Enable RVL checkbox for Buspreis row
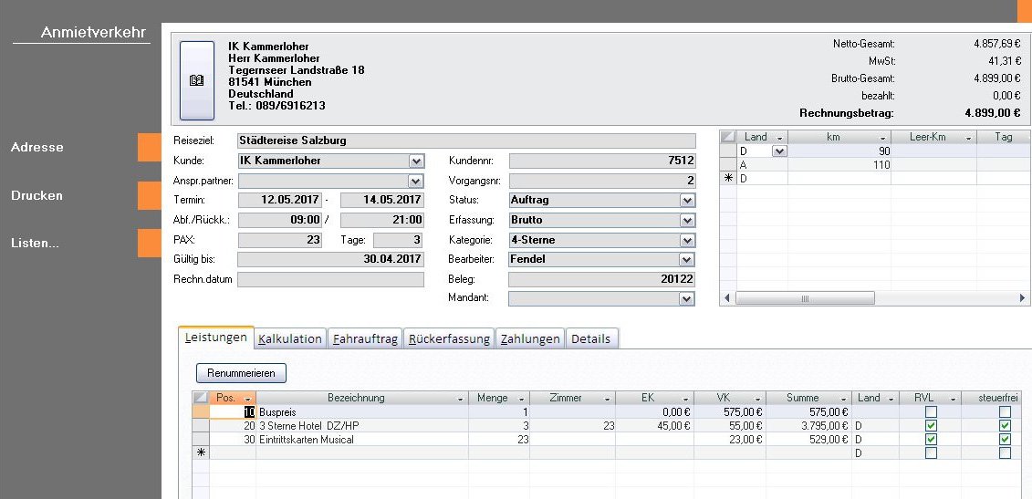Screen dimensions: 1032x499 click(x=931, y=412)
